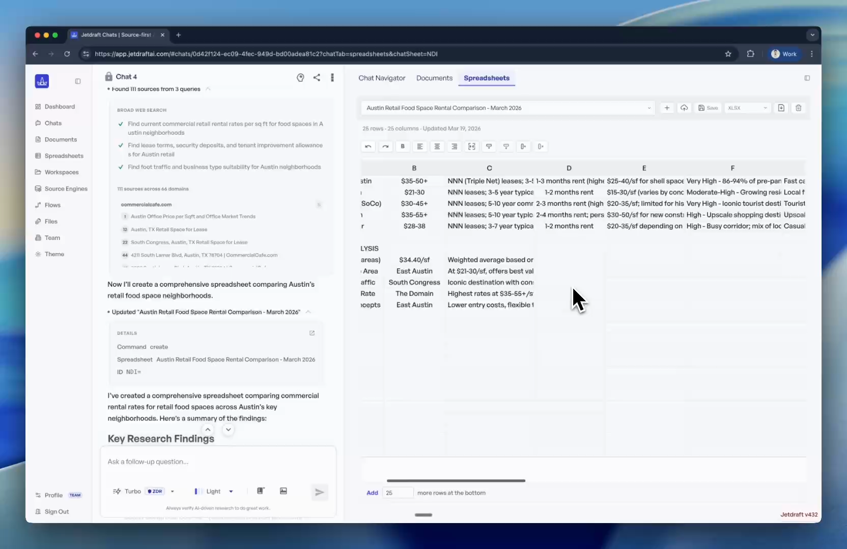The image size is (847, 549).
Task: Delete the spreadsheet via trash icon
Action: tap(799, 108)
